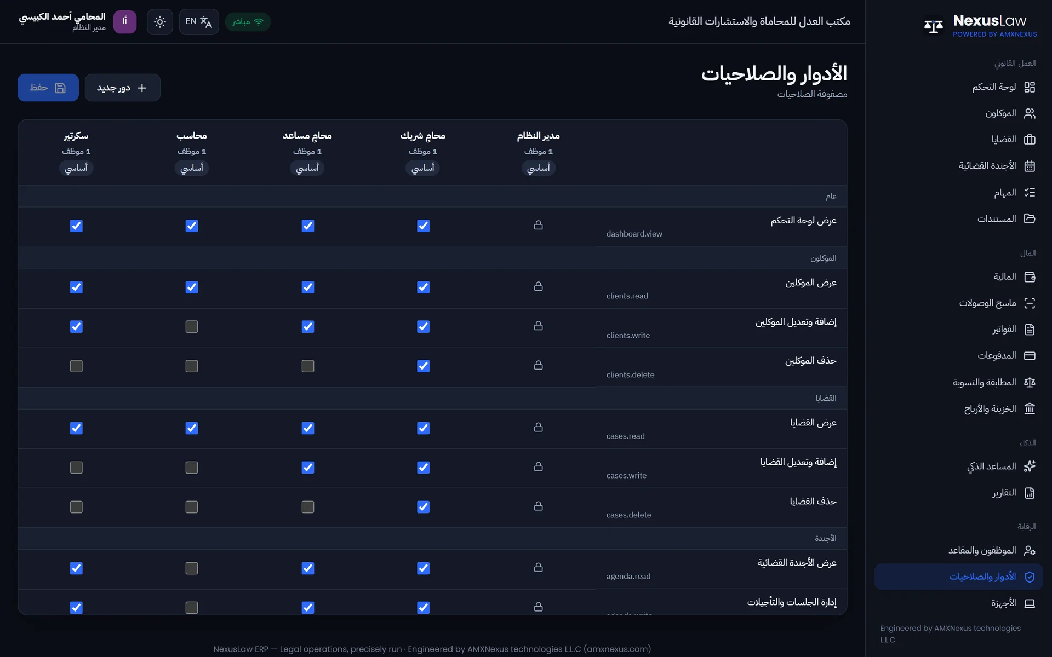Screen dimensions: 1052x657
Task: Uncheck dashboard.view for سكرتير
Action: (76, 226)
